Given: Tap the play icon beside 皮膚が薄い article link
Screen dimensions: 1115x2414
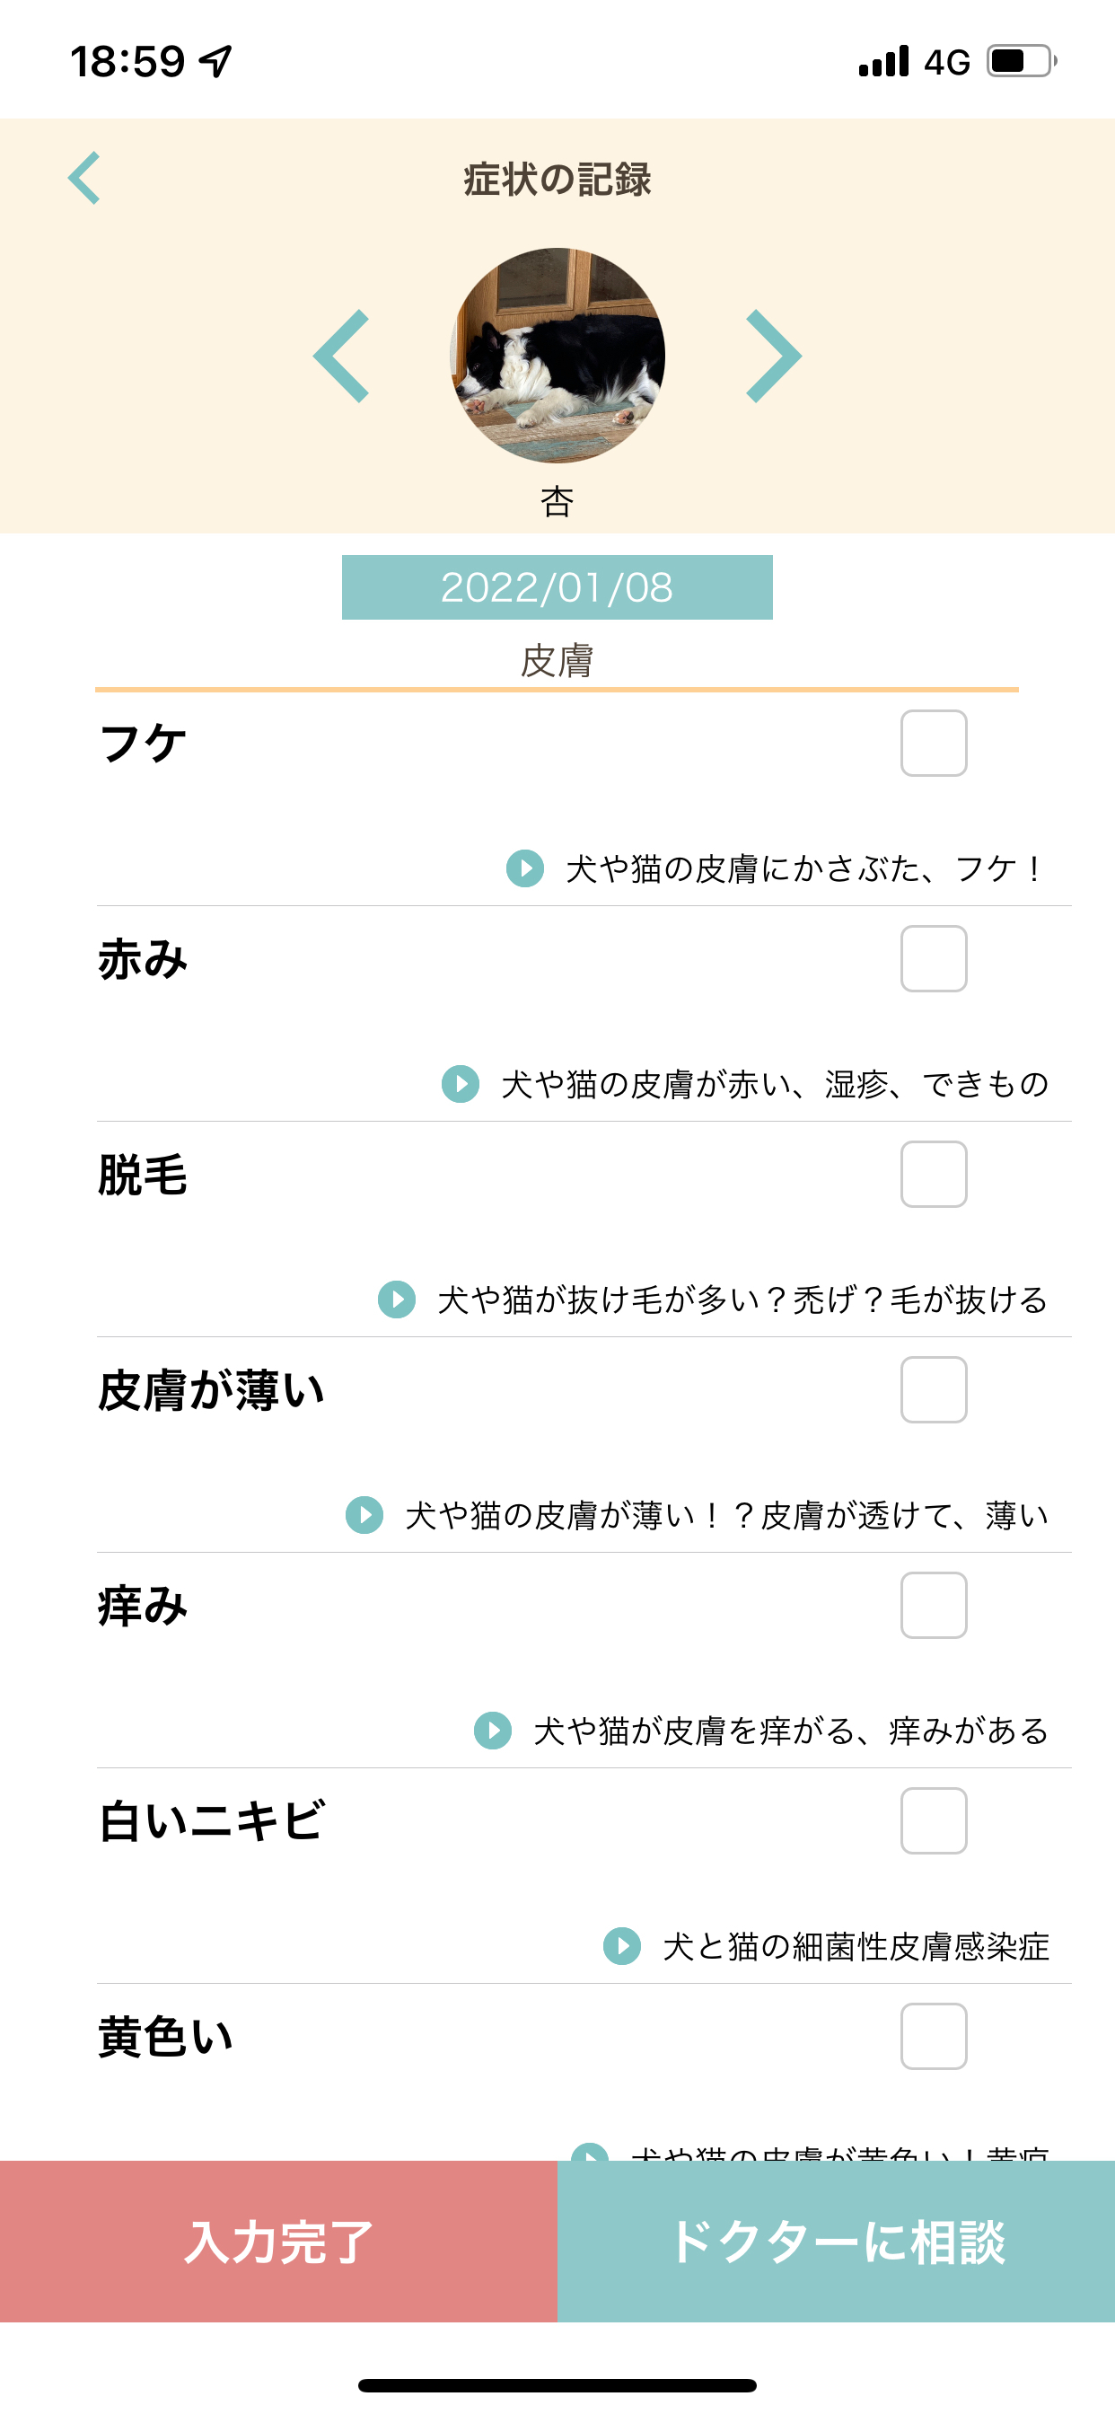Looking at the screenshot, I should click(x=364, y=1514).
